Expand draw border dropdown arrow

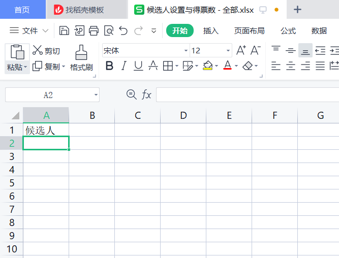[x=197, y=66]
